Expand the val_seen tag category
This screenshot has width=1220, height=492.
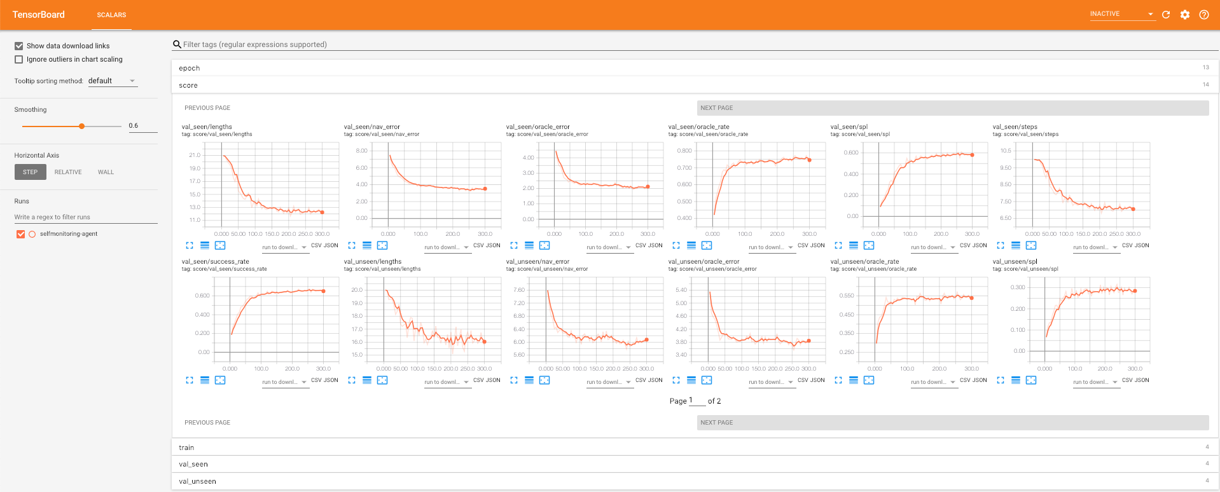[695, 464]
